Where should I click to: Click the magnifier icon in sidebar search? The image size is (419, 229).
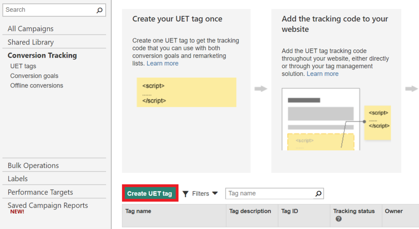[99, 10]
